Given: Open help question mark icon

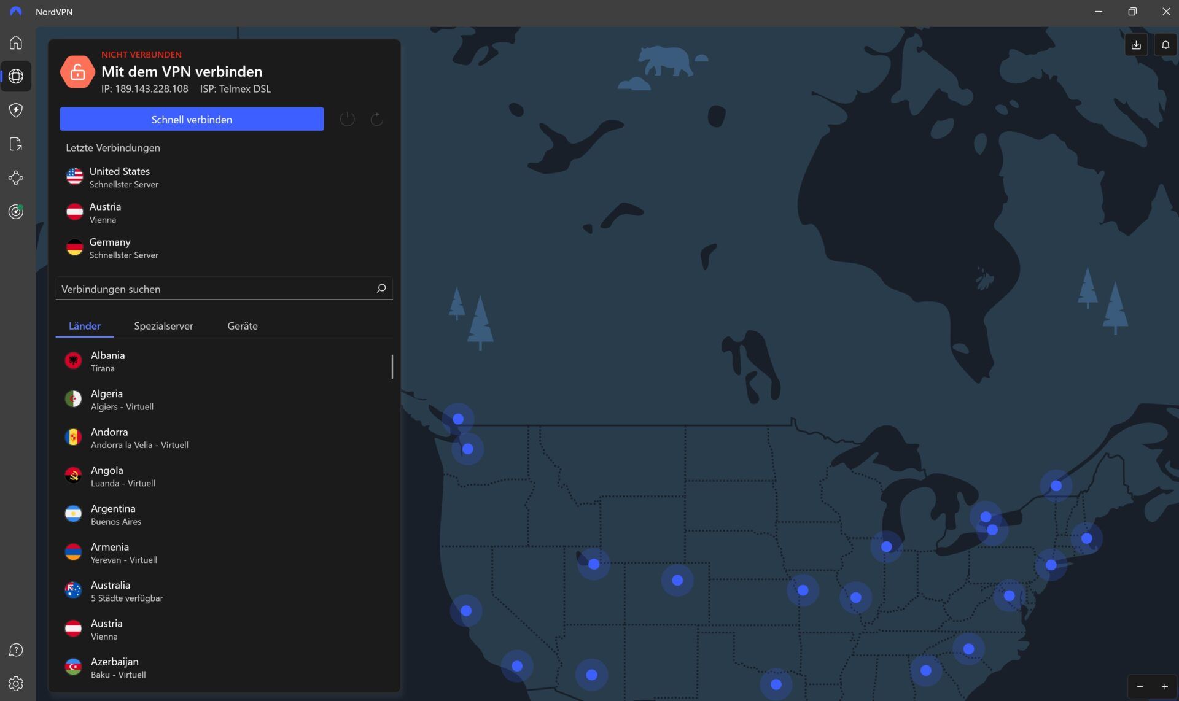Looking at the screenshot, I should coord(16,650).
